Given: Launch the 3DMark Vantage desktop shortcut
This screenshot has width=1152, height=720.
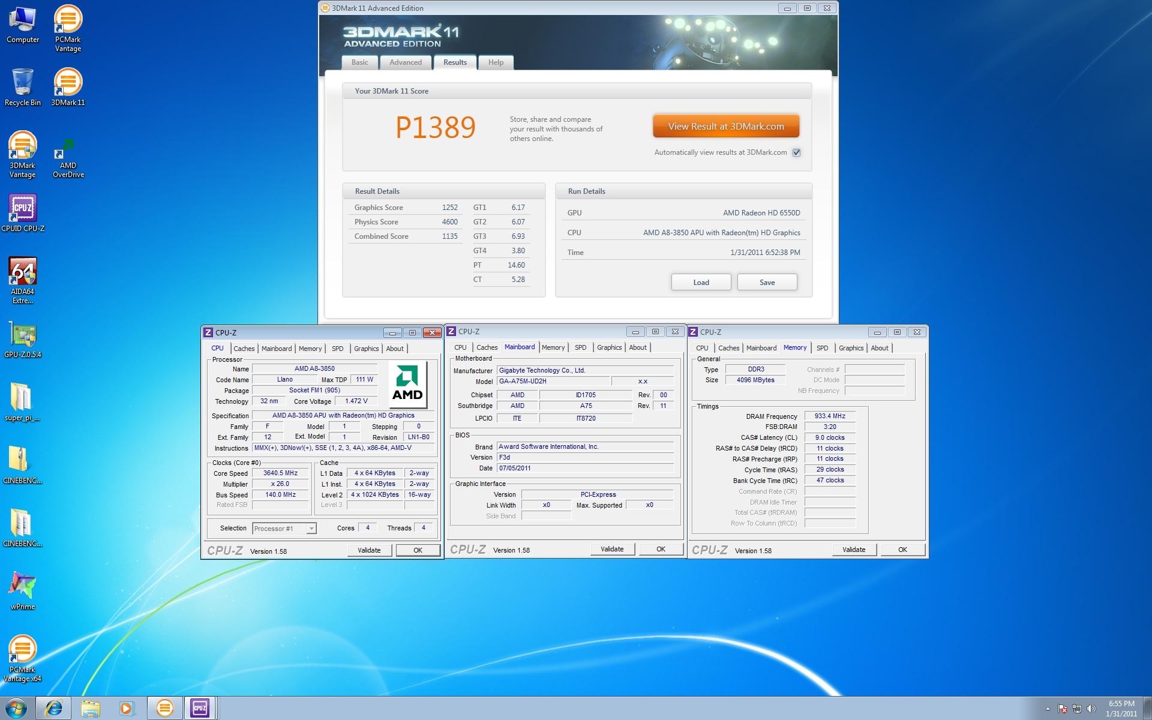Looking at the screenshot, I should (23, 155).
